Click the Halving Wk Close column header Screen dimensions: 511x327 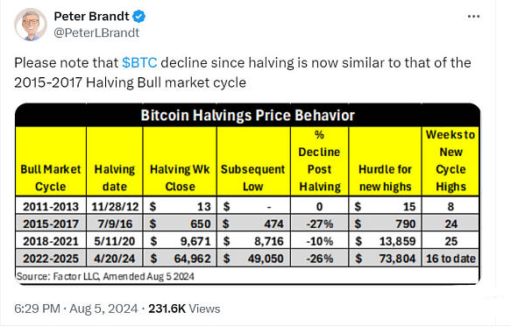coord(180,178)
